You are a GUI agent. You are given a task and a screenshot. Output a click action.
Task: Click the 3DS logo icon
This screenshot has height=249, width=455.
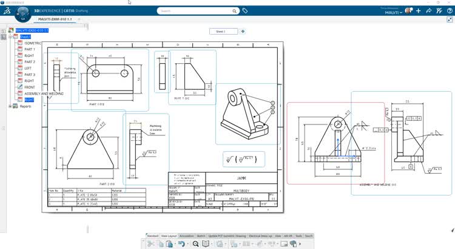coord(7,11)
